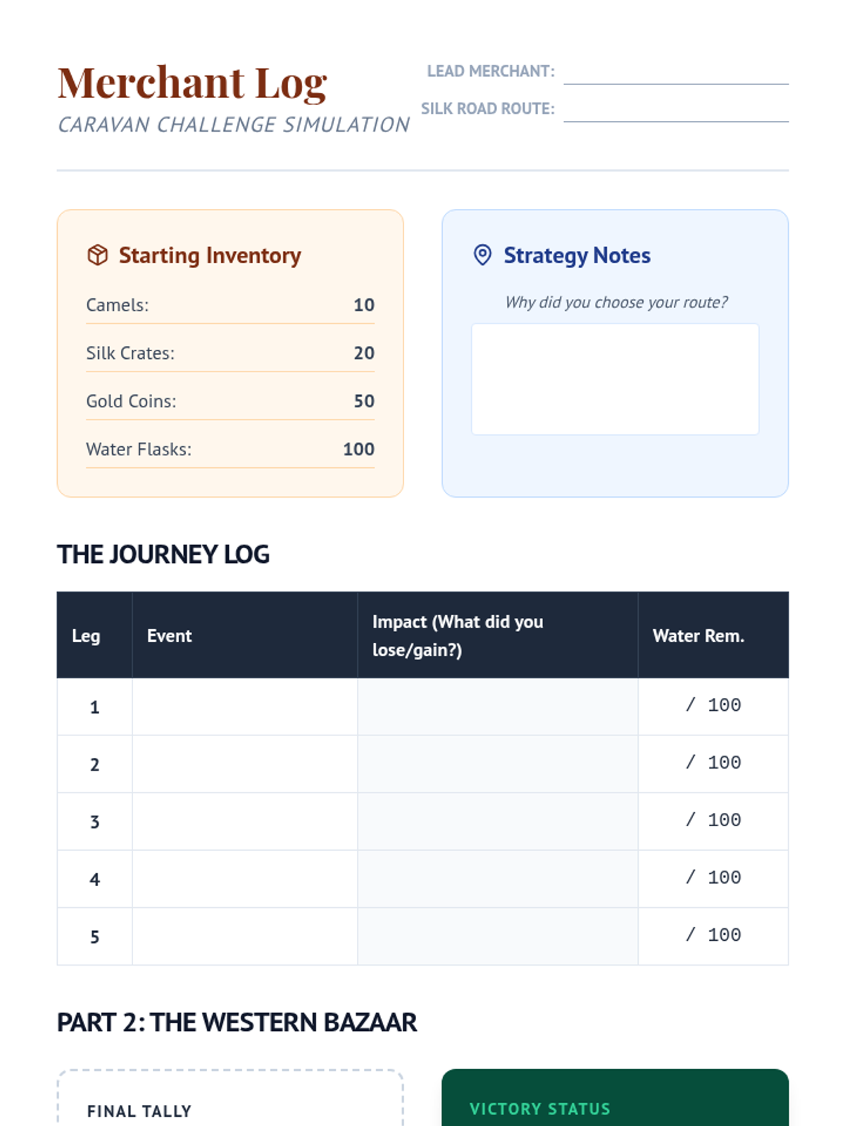Select the Event cell for Leg 4
Screen dimensions: 845x1126
[x=244, y=879]
